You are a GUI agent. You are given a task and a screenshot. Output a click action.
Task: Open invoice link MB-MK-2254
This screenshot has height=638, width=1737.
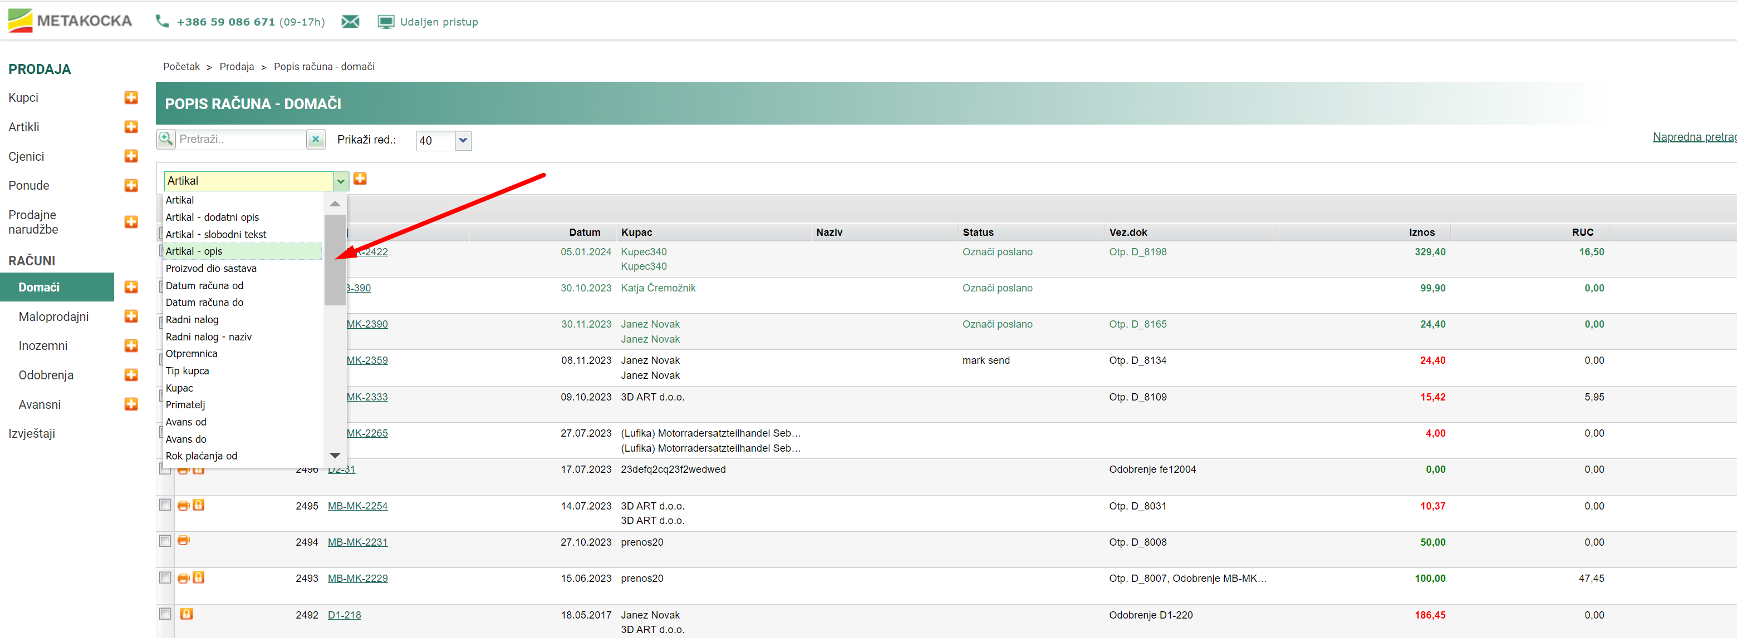point(357,506)
